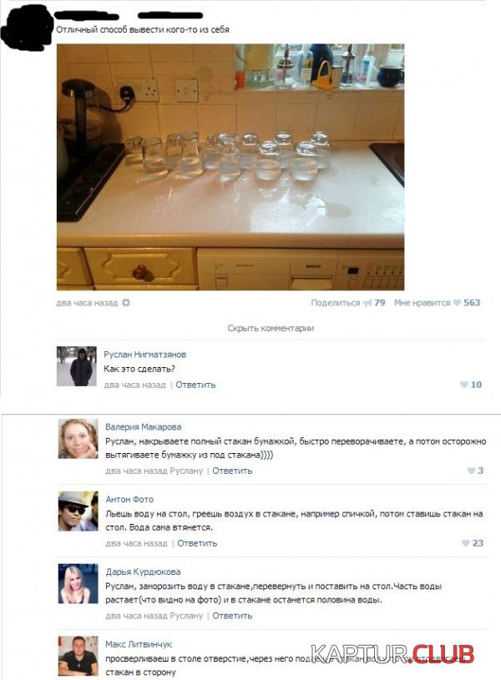The image size is (501, 680).
Task: Click the Мне нравится link
Action: pos(422,303)
